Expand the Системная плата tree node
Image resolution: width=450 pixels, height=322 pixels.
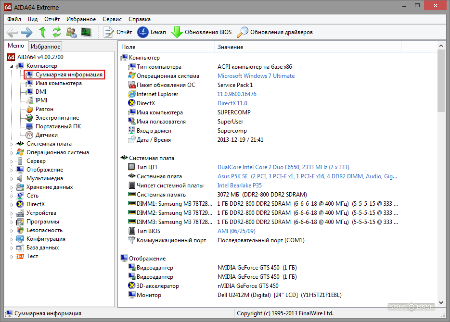coord(12,144)
